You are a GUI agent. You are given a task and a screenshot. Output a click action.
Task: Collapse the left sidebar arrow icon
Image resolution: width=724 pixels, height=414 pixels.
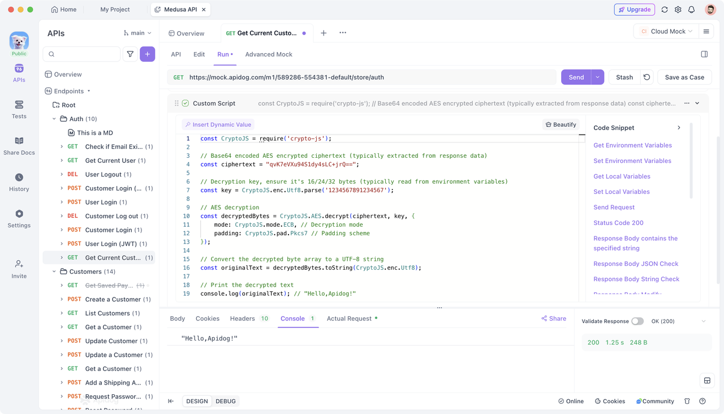pos(171,401)
